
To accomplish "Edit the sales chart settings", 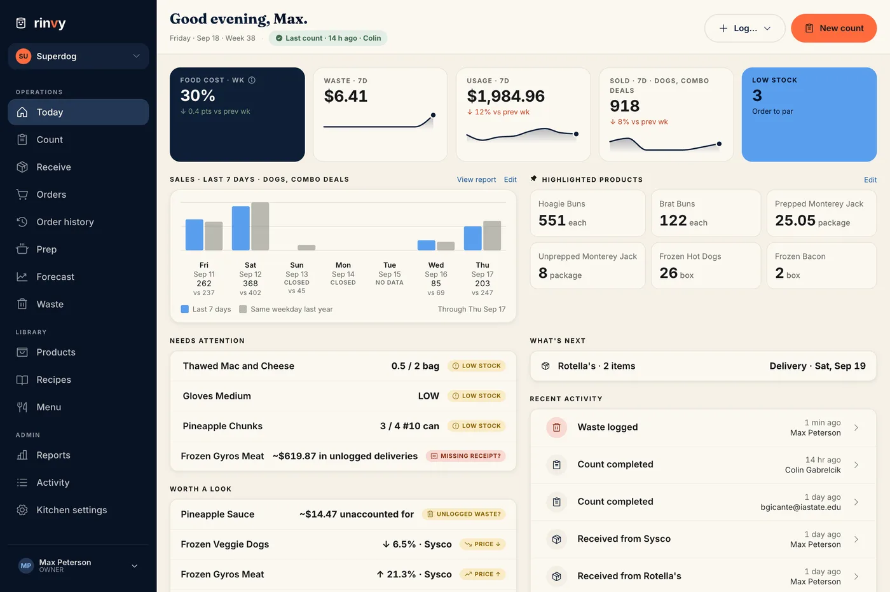I will tap(510, 179).
